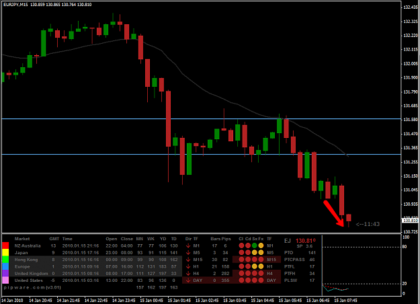This screenshot has width=420, height=304.
Task: Click the yellow Fx dot in H1 row
Action: [x=261, y=266]
